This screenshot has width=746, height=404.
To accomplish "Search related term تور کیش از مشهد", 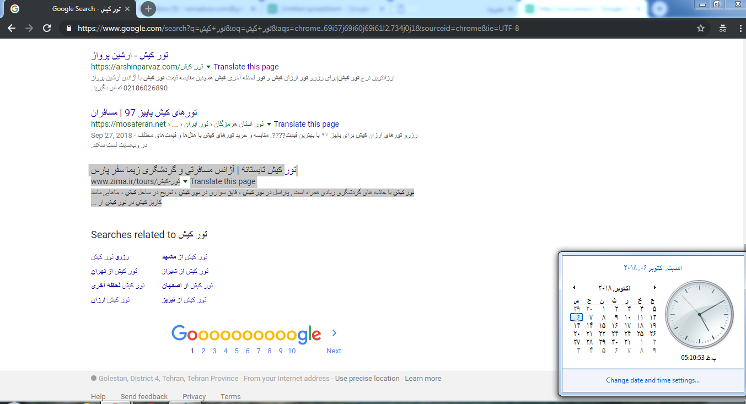I will click(185, 257).
